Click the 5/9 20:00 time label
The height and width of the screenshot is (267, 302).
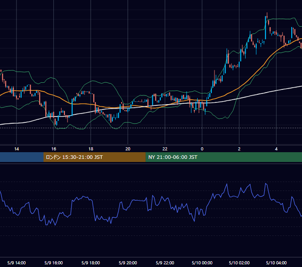click(128, 263)
